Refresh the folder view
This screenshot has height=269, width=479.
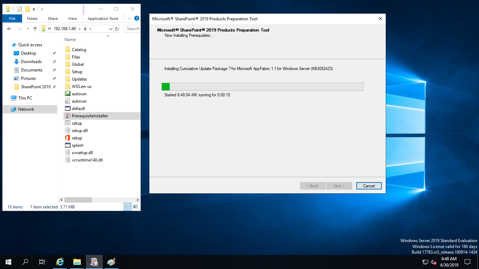point(117,29)
